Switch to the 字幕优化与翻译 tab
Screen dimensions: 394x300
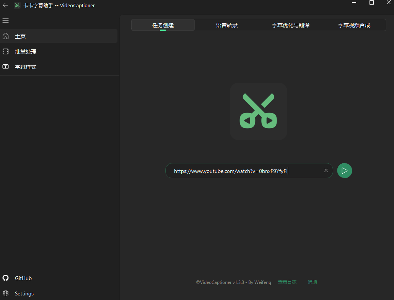tap(290, 25)
